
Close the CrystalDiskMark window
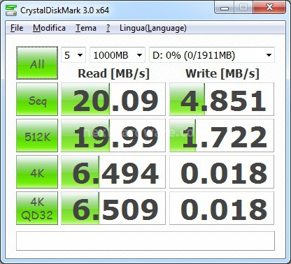click(269, 8)
